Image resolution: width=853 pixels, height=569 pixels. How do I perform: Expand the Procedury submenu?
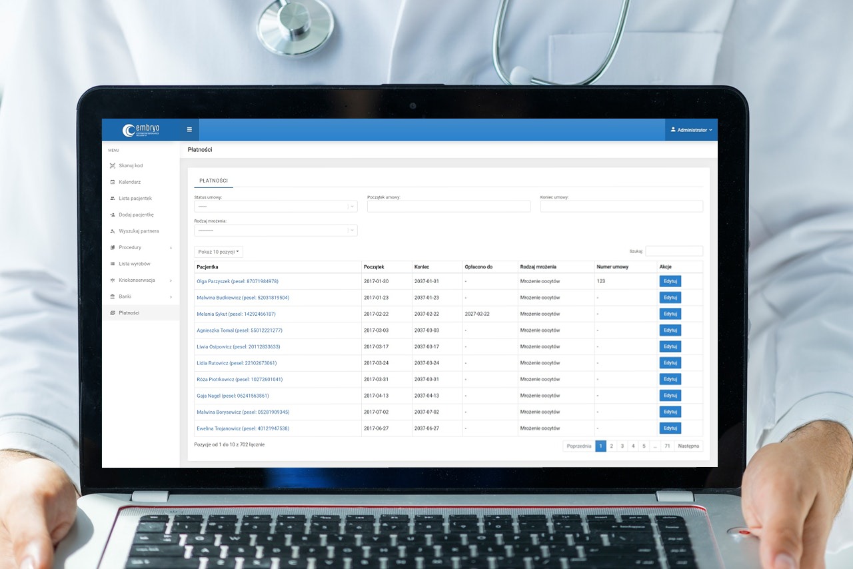point(140,248)
